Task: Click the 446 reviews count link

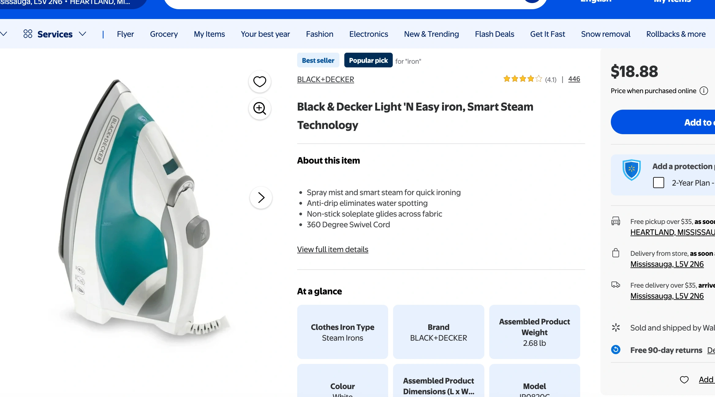Action: [x=574, y=79]
